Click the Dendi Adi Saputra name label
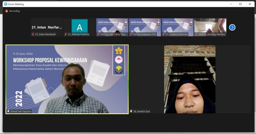Image resolution: width=256 pixels, height=134 pixels. [21, 111]
